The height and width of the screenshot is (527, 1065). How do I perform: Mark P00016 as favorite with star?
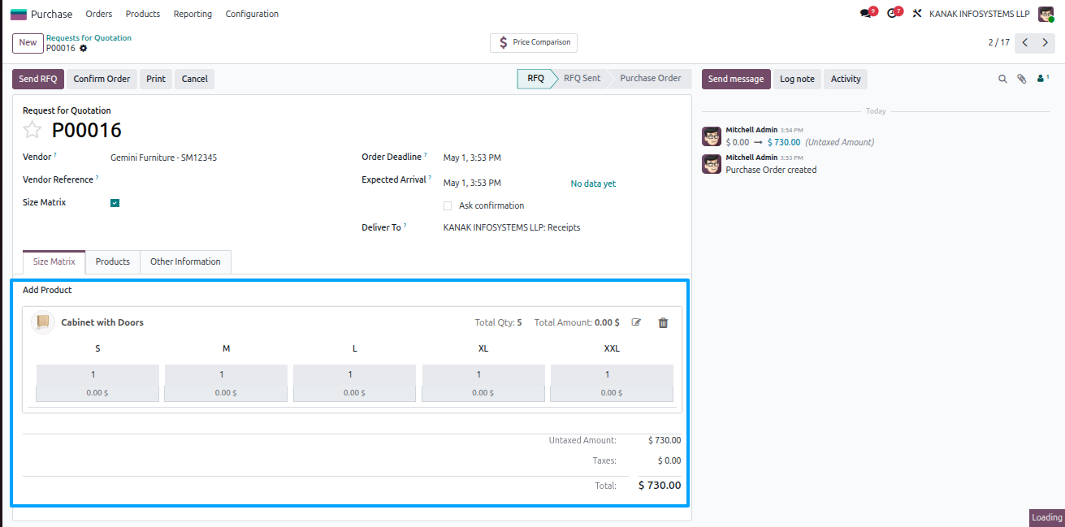(32, 130)
